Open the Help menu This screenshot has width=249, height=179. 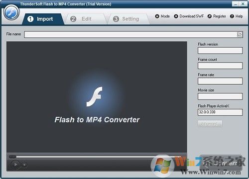pos(237,16)
